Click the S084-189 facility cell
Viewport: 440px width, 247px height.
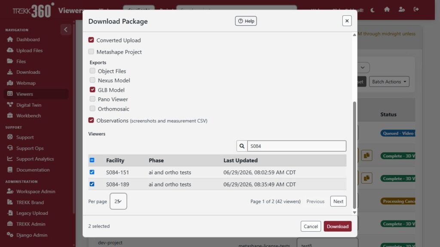coord(117,184)
